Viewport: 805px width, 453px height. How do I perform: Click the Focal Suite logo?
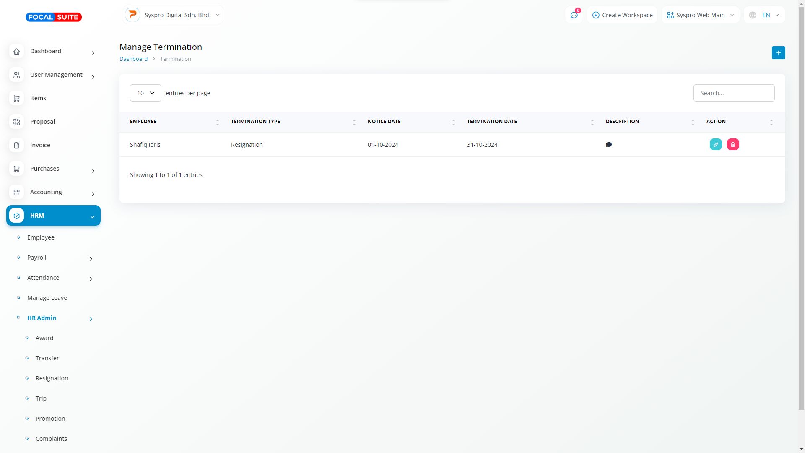tap(54, 17)
